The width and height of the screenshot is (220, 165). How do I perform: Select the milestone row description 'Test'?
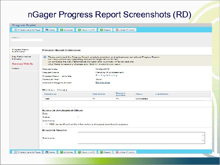47,99
